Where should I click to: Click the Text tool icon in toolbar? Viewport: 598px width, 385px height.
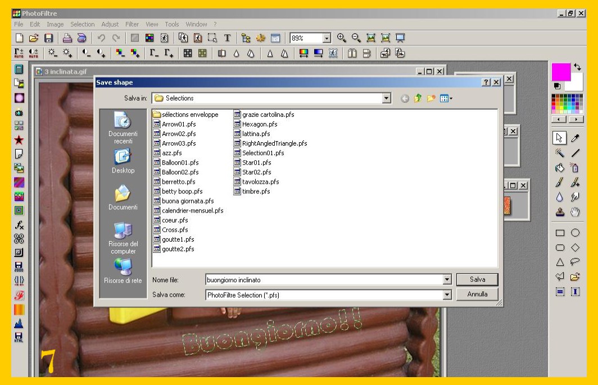click(228, 38)
